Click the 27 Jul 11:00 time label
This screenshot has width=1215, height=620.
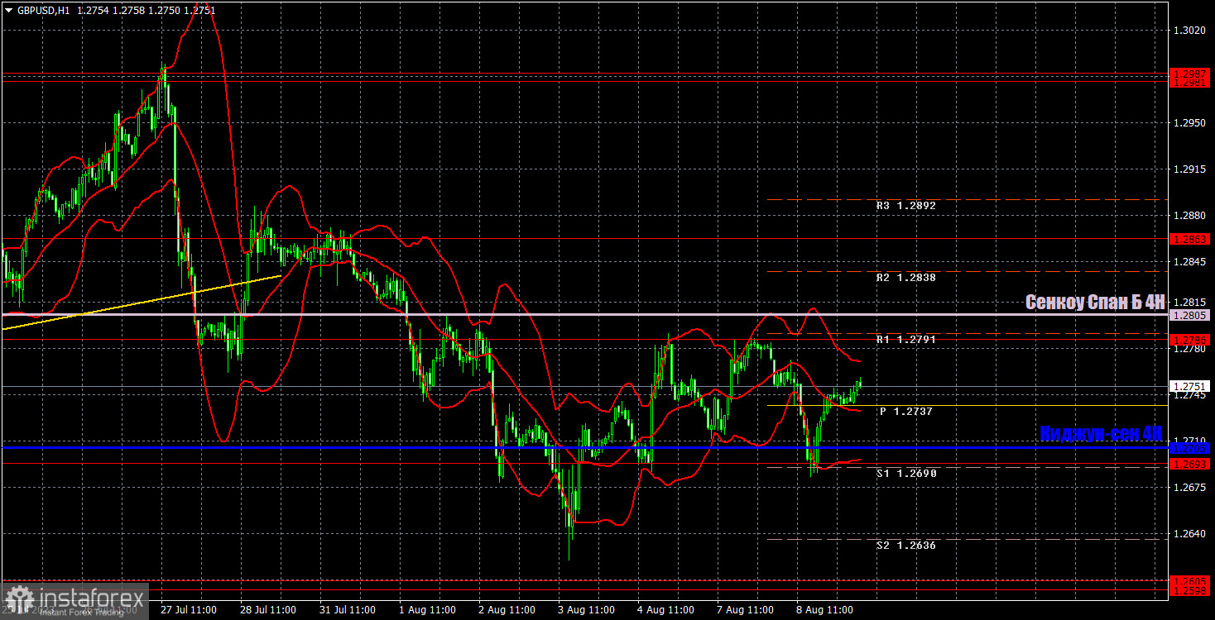(189, 610)
